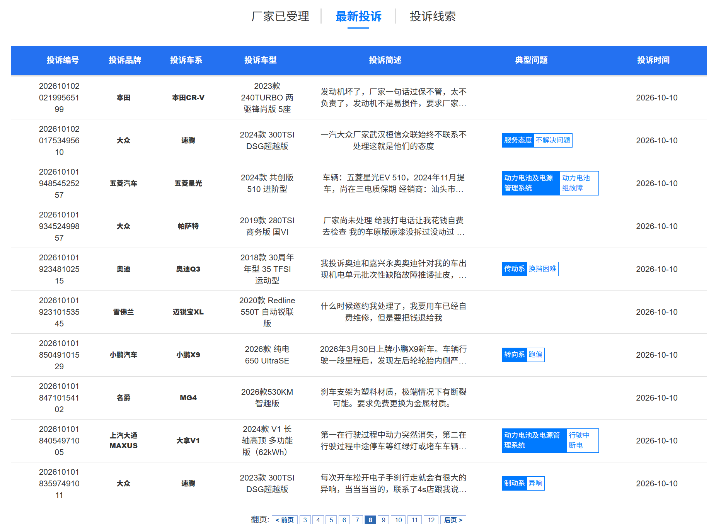This screenshot has height=530, width=721.
Task: Open the 投诉线索 tab
Action: (433, 16)
